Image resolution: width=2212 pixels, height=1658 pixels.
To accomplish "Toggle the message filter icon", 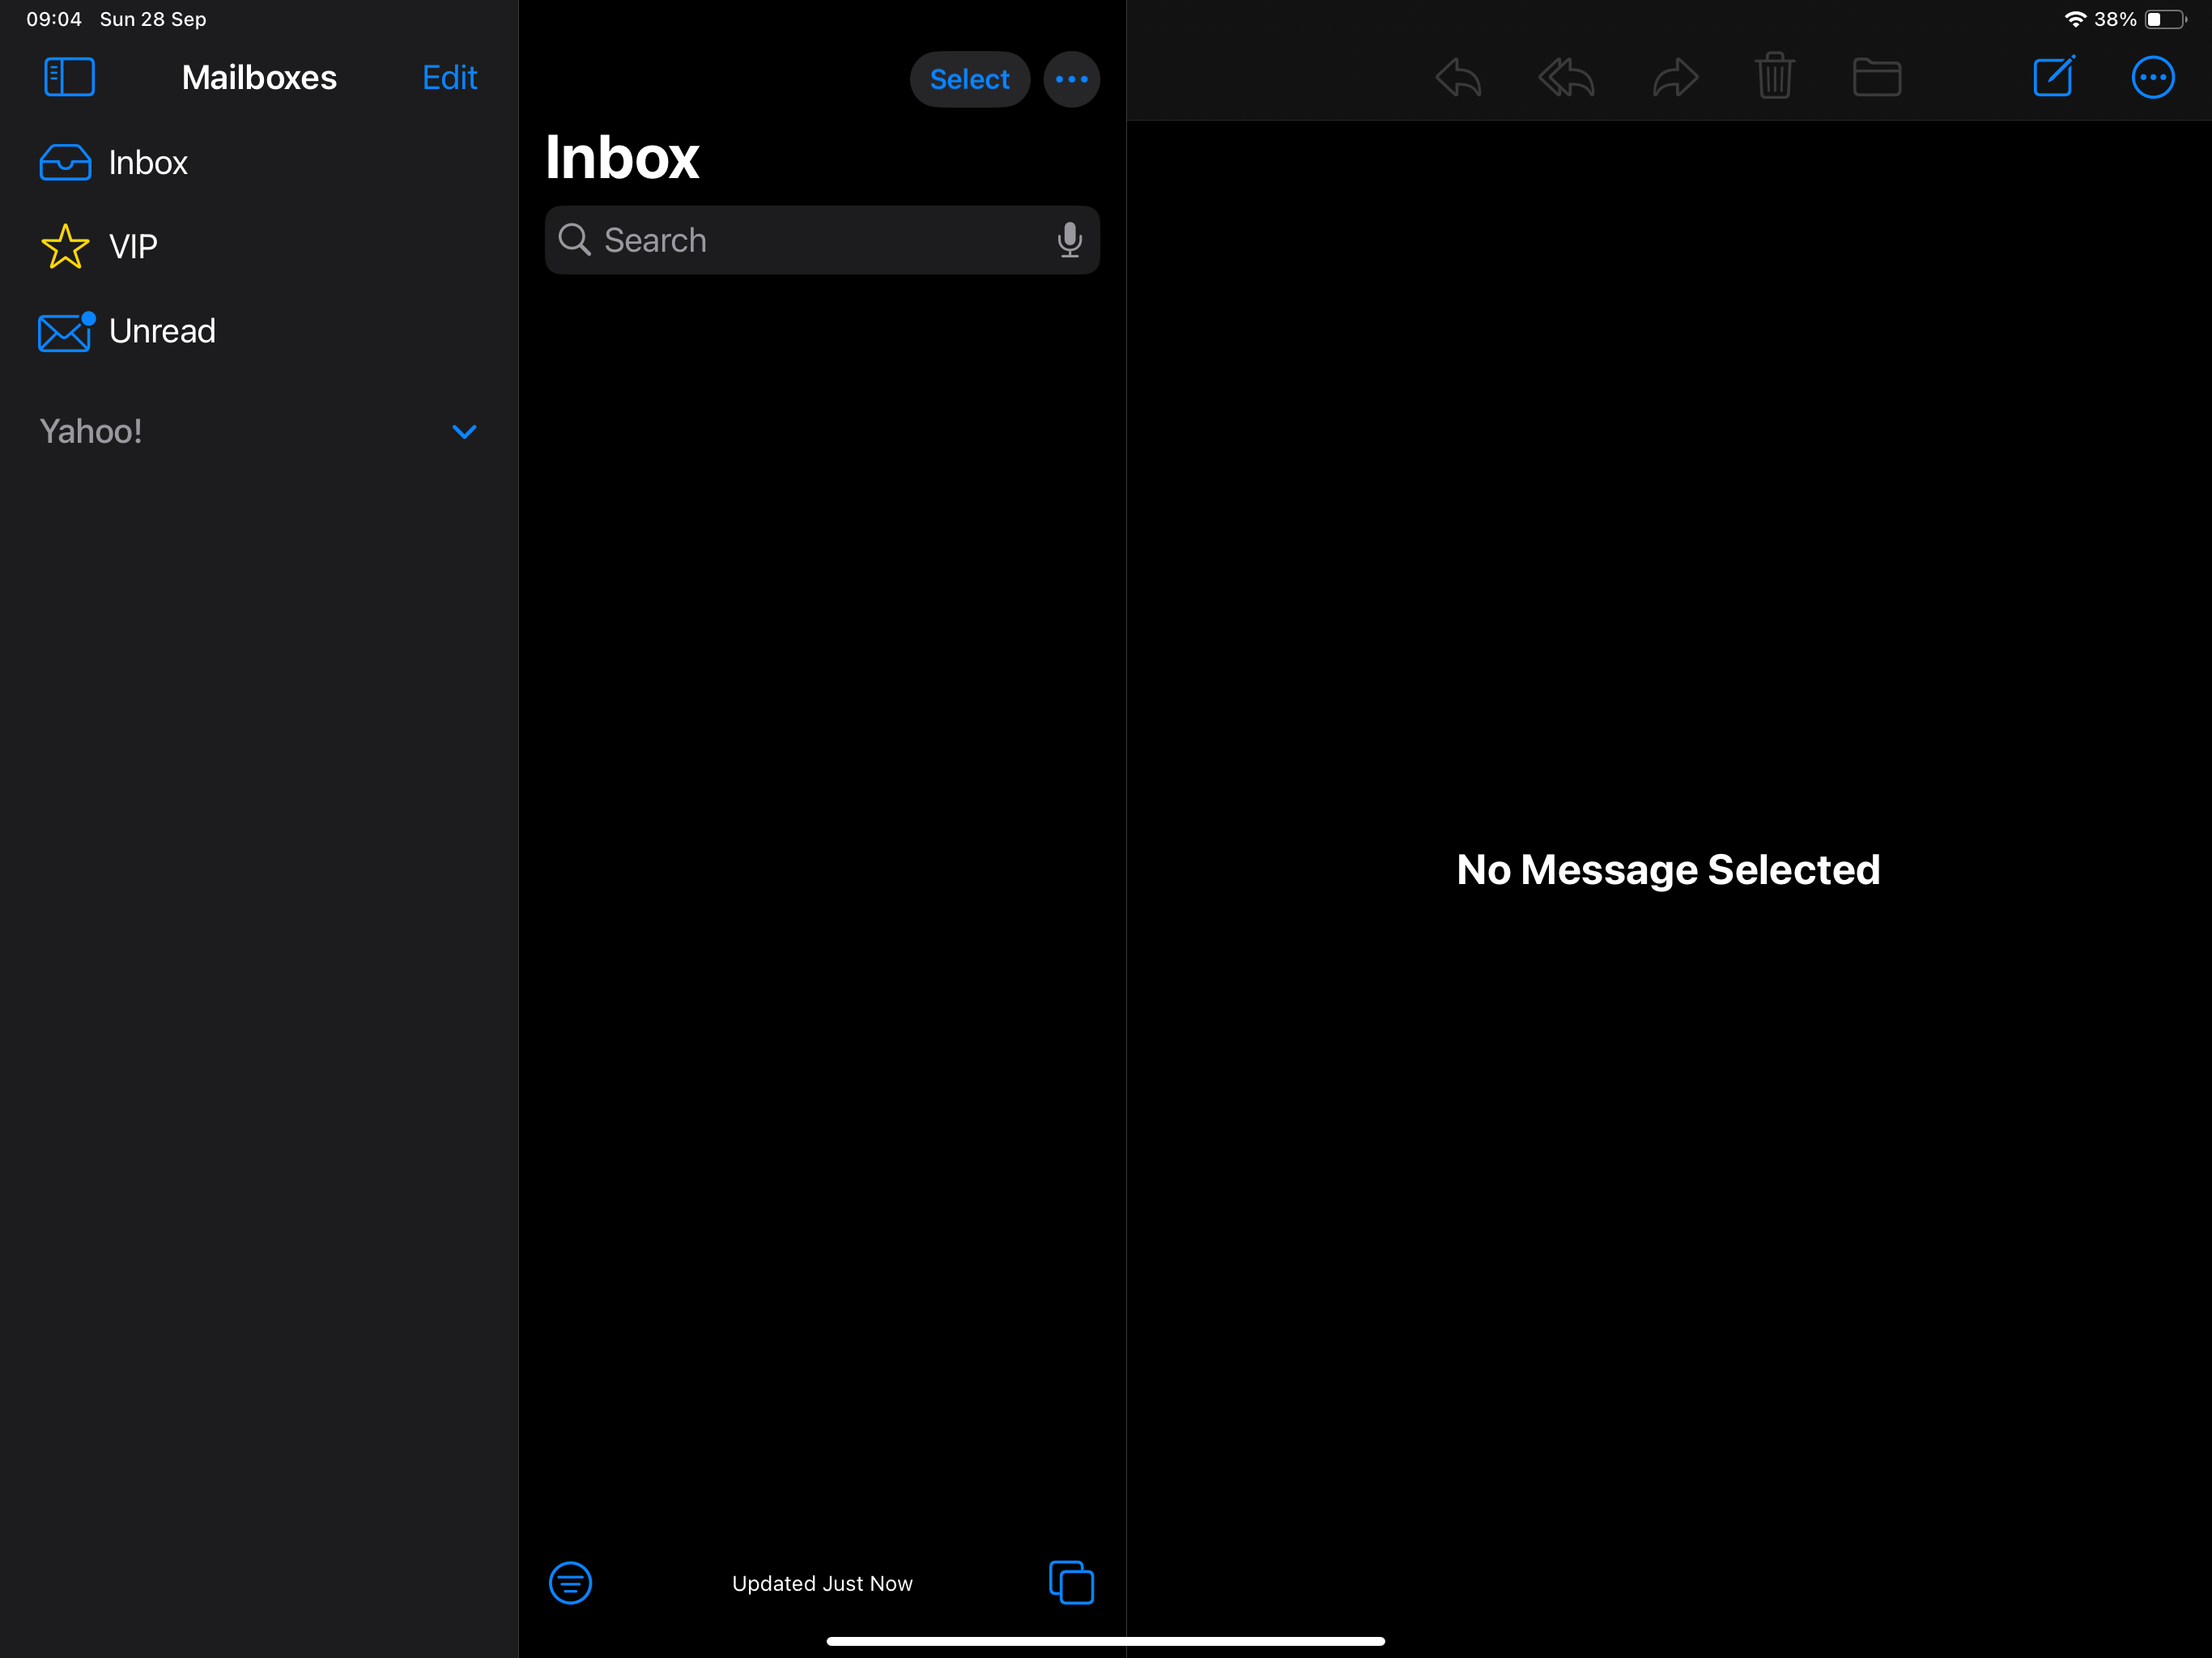I will [x=570, y=1583].
